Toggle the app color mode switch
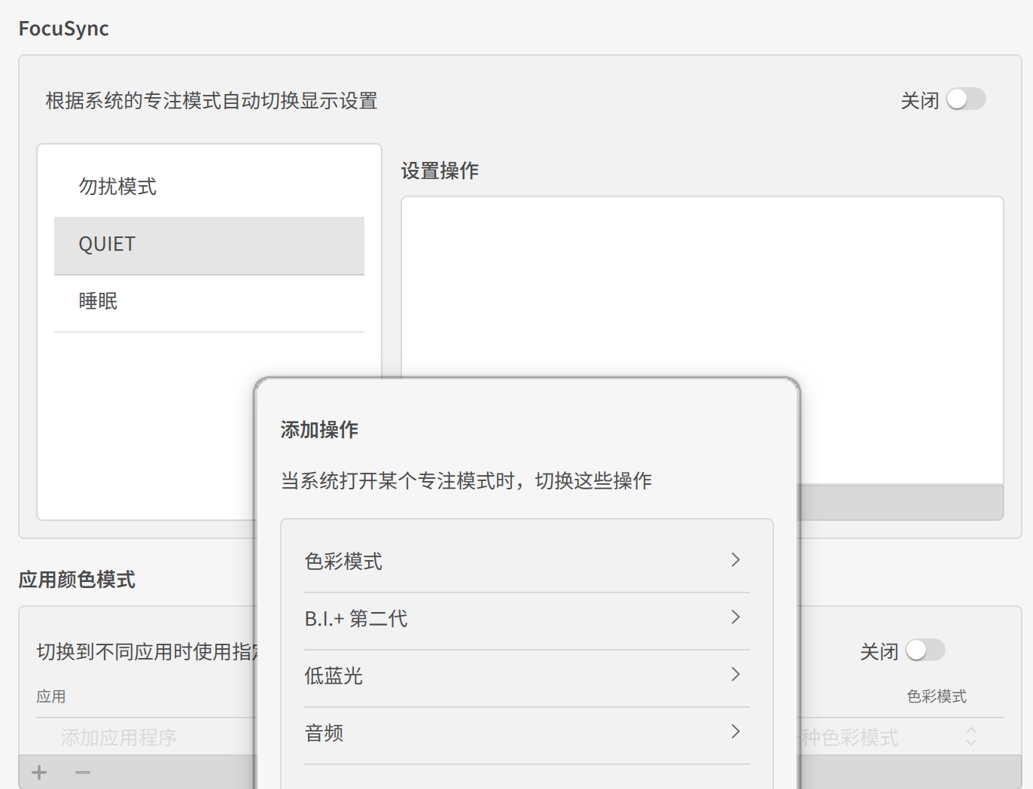Screen dimensions: 1033x789 pos(925,650)
